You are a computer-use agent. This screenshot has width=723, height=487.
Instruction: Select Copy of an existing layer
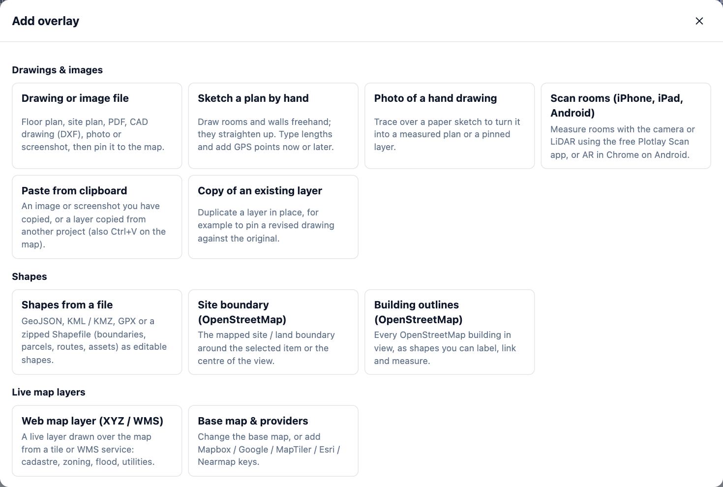tap(273, 217)
